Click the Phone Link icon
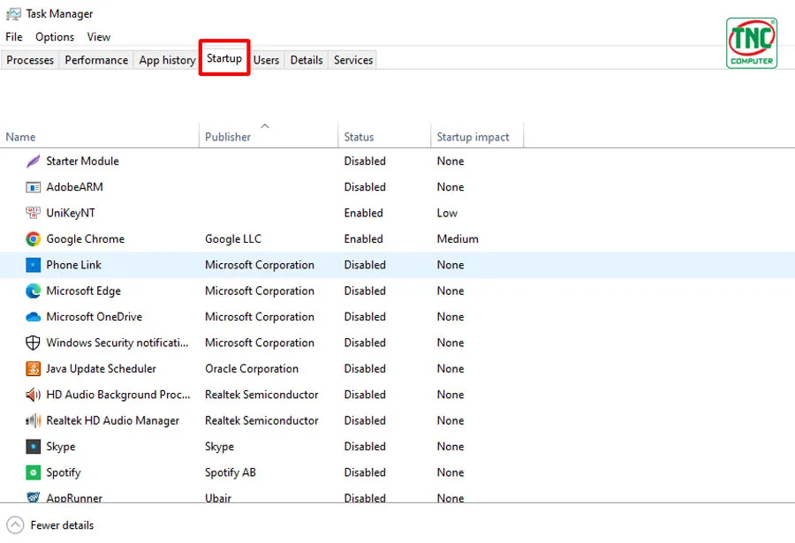This screenshot has height=543, width=795. click(33, 265)
